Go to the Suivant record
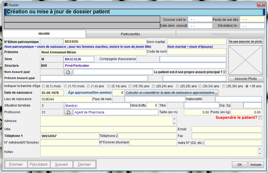The height and width of the screenshot is (173, 268). pyautogui.click(x=61, y=164)
